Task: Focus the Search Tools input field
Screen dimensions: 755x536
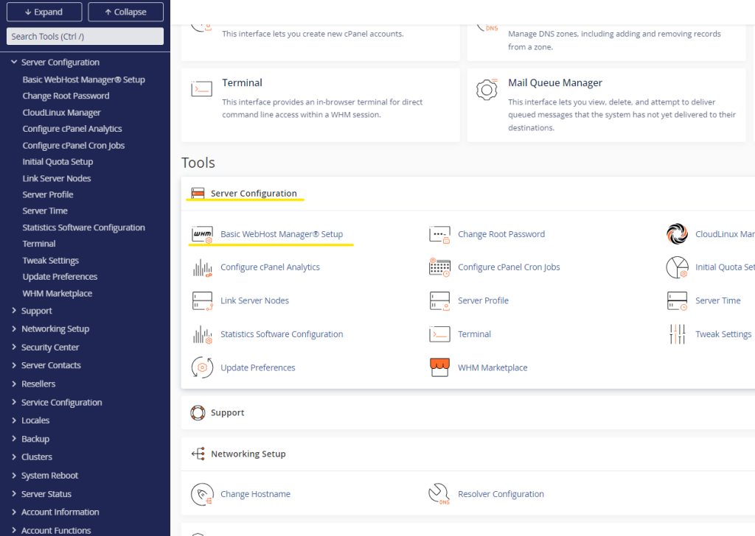Action: (x=85, y=36)
